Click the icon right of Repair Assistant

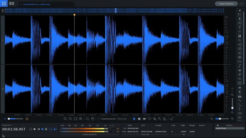point(242,3)
